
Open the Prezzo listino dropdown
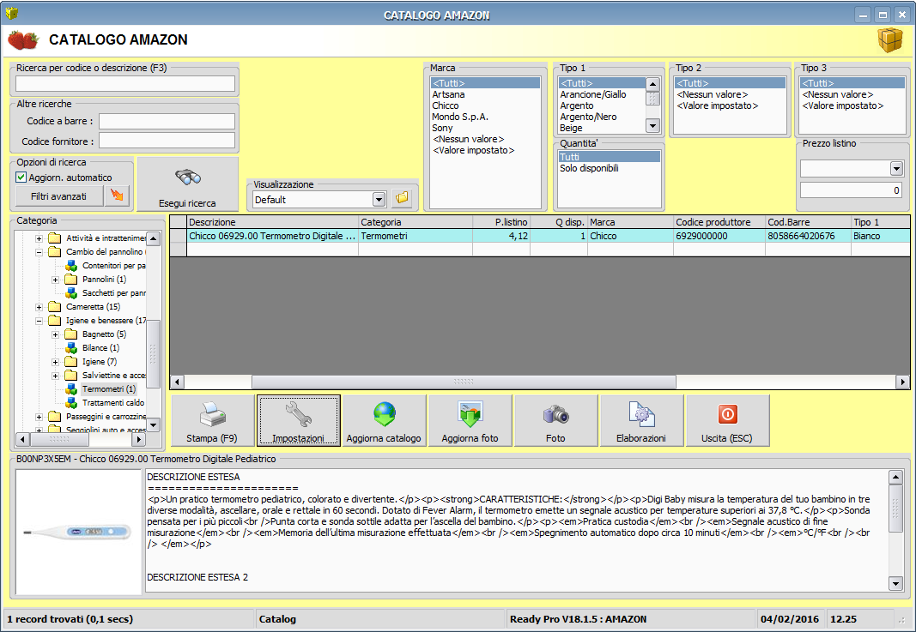tap(896, 169)
